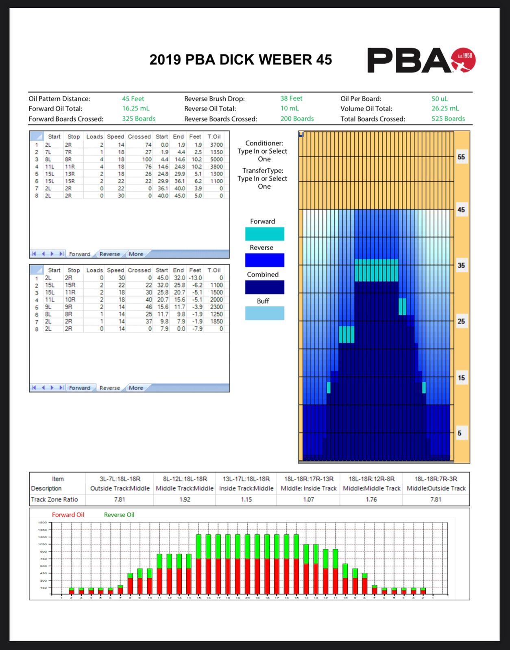This screenshot has height=650, width=510.
Task: Open the More tab in the lower table
Action: coord(136,388)
